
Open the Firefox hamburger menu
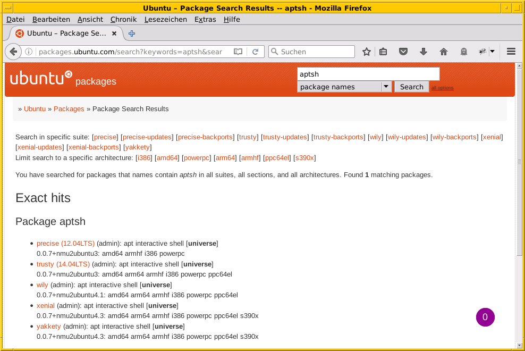[510, 51]
